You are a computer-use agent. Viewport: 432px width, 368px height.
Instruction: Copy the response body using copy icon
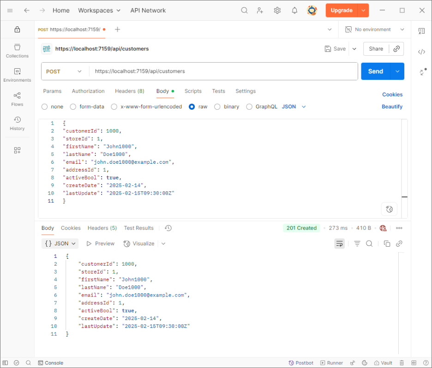coord(387,243)
